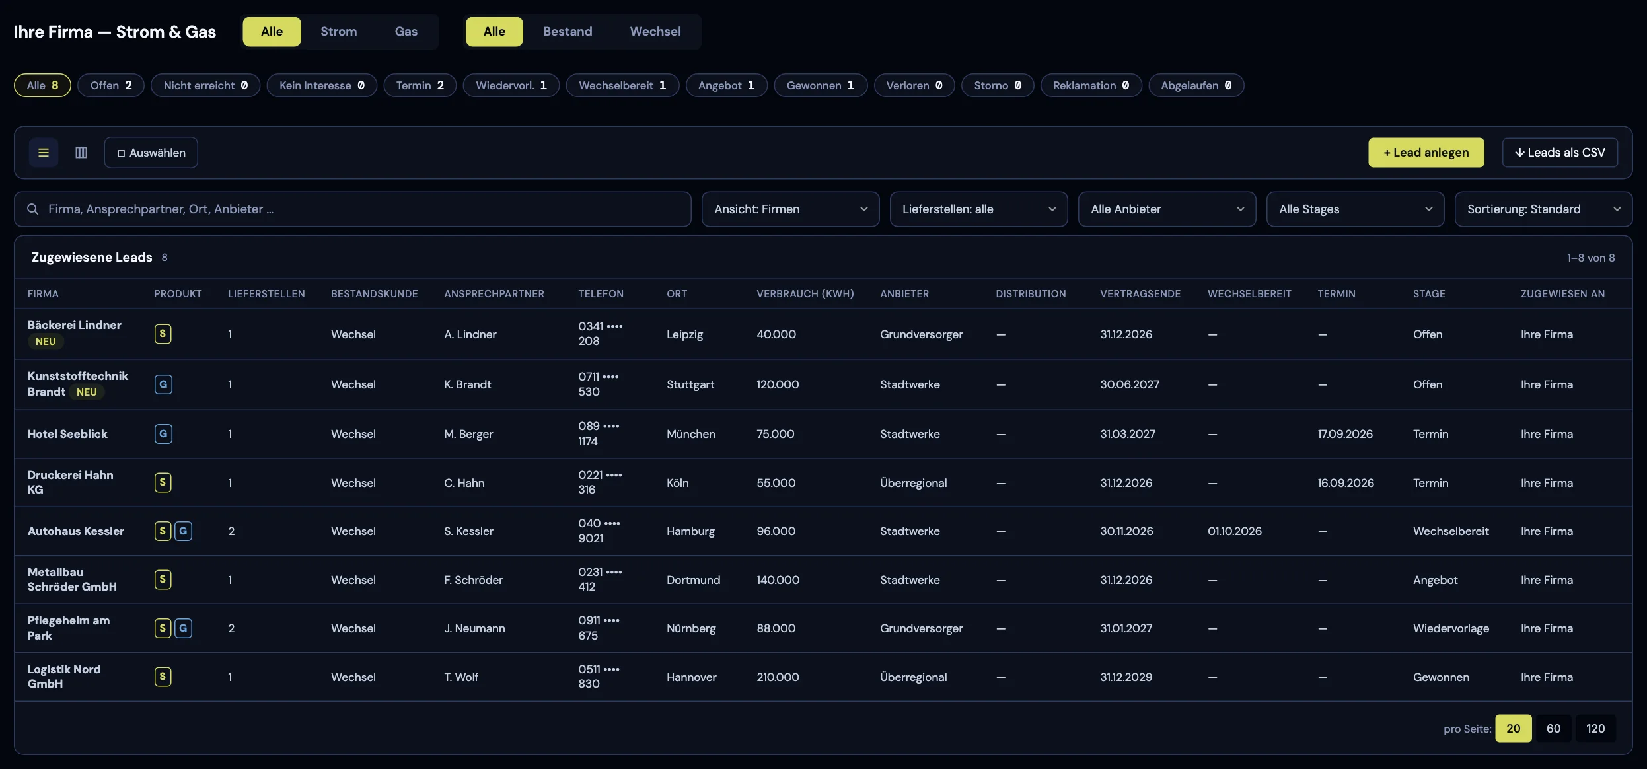
Task: Export Leads als CSV
Action: 1560,153
